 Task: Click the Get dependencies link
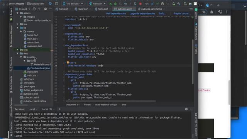(116, 14)
